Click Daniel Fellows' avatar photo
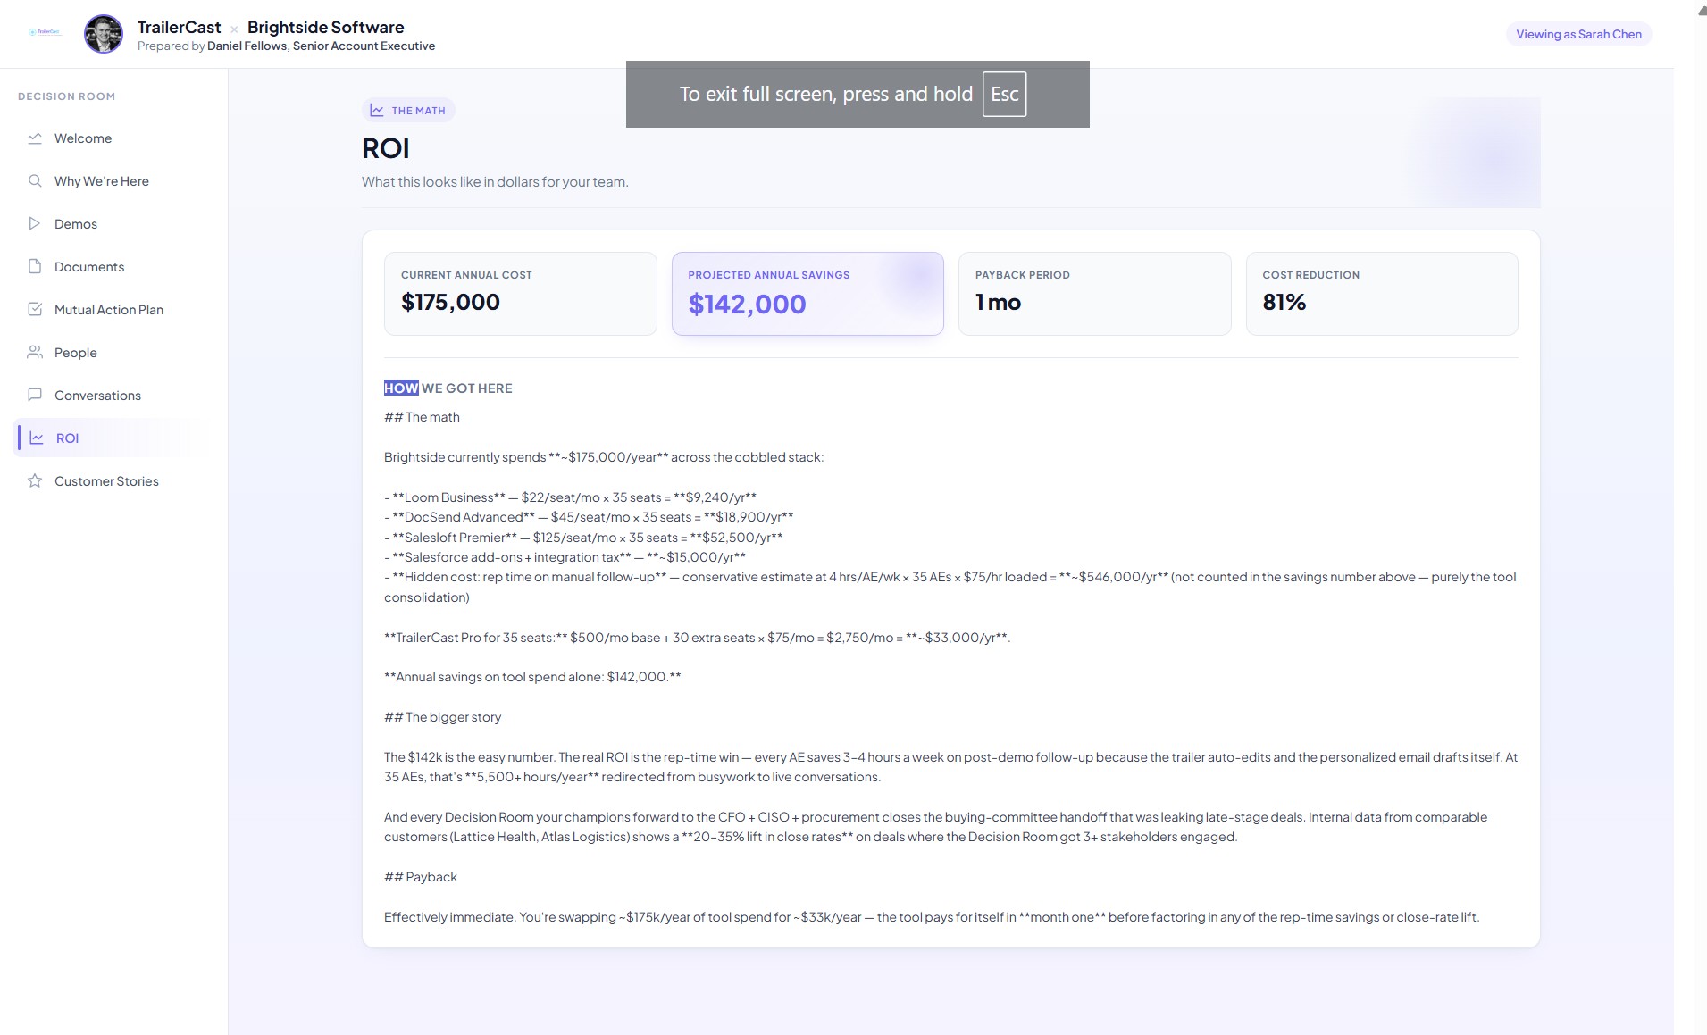This screenshot has height=1035, width=1707. tap(104, 34)
